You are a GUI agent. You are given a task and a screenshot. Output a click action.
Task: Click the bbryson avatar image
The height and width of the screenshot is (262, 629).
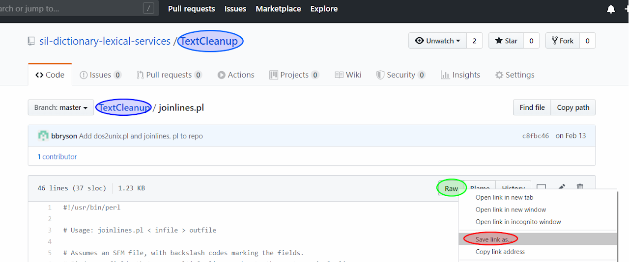pyautogui.click(x=43, y=136)
